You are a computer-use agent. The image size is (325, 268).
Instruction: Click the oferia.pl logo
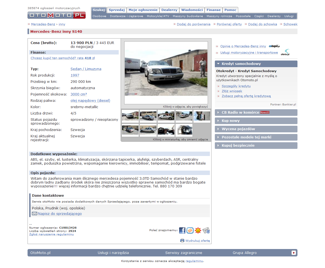285,52
